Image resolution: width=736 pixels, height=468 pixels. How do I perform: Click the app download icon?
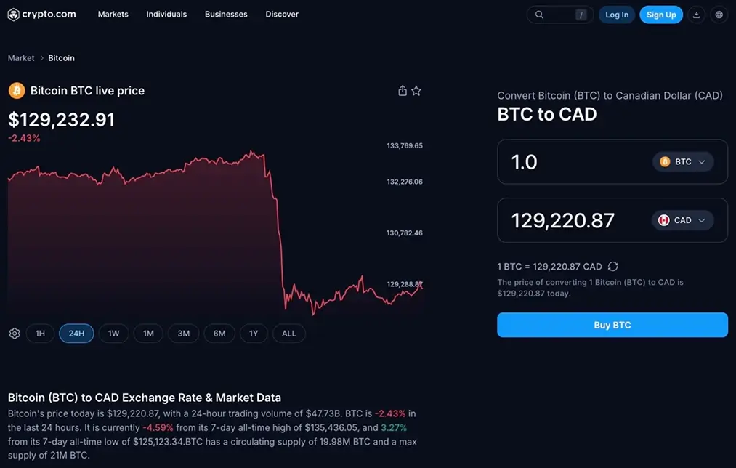[x=697, y=14]
